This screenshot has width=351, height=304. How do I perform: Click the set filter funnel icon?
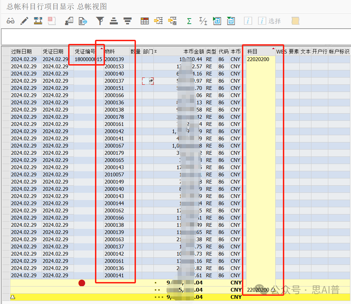tap(100, 21)
